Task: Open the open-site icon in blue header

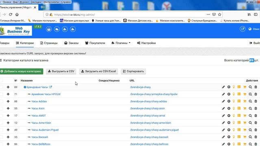Action: coord(243,29)
